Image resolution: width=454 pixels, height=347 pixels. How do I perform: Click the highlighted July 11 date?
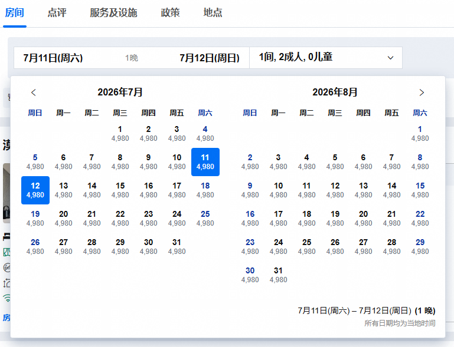tap(205, 162)
